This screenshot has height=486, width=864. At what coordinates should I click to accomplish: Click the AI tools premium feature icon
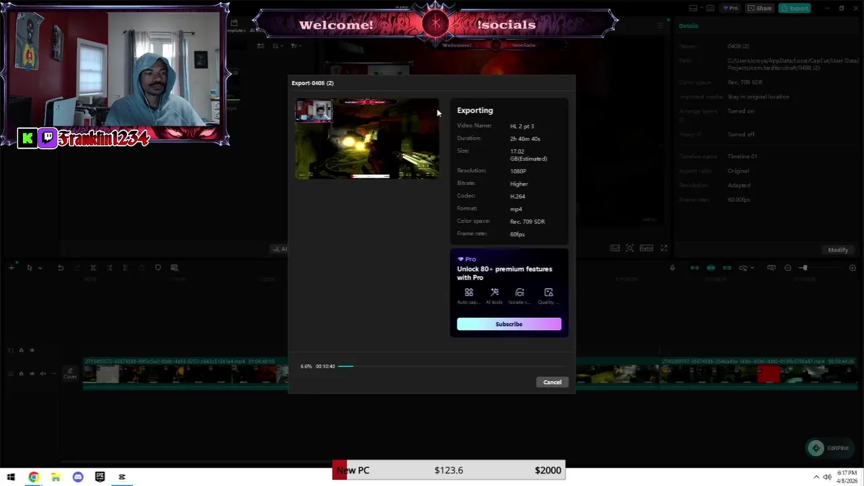tap(494, 292)
